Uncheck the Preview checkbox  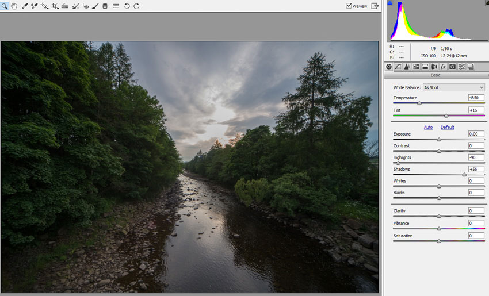click(349, 6)
